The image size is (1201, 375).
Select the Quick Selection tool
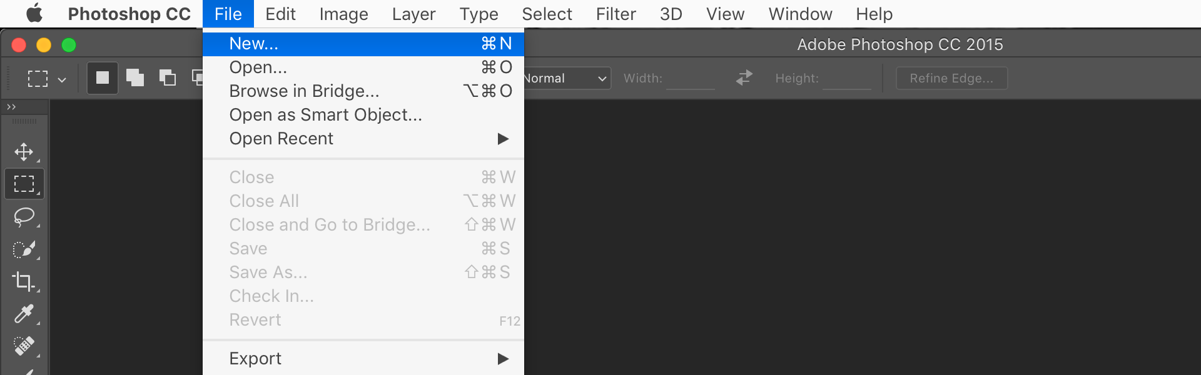pos(24,249)
